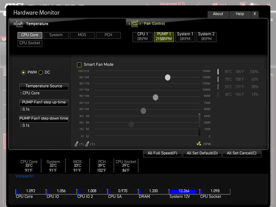Click the DRAM voltage value 1.200
Viewport: 276px width, 207px height.
(153, 191)
